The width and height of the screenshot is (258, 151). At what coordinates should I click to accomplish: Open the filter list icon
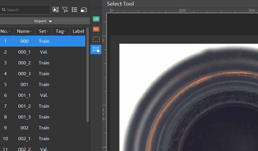(65, 10)
